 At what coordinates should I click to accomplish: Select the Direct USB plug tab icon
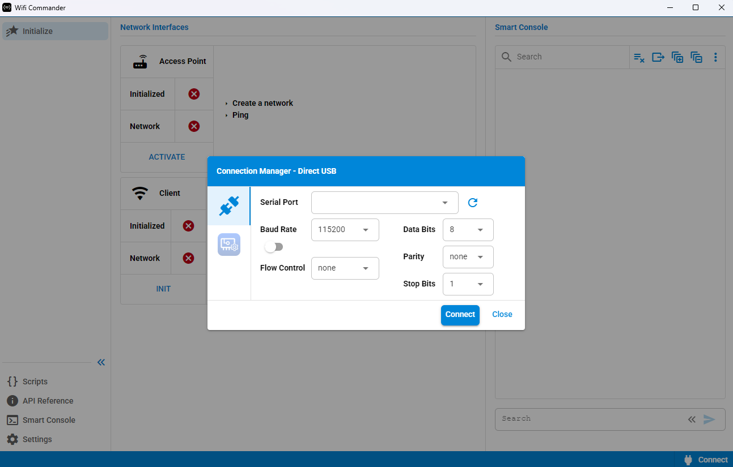229,206
